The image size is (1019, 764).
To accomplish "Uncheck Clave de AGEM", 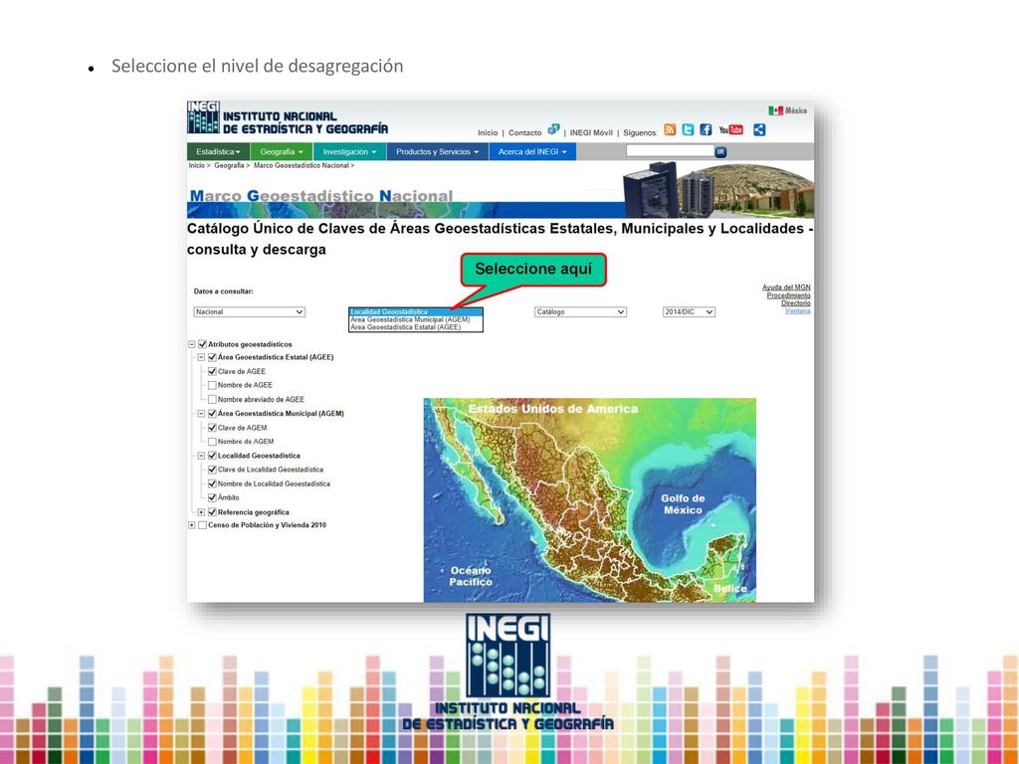I will click(x=212, y=428).
